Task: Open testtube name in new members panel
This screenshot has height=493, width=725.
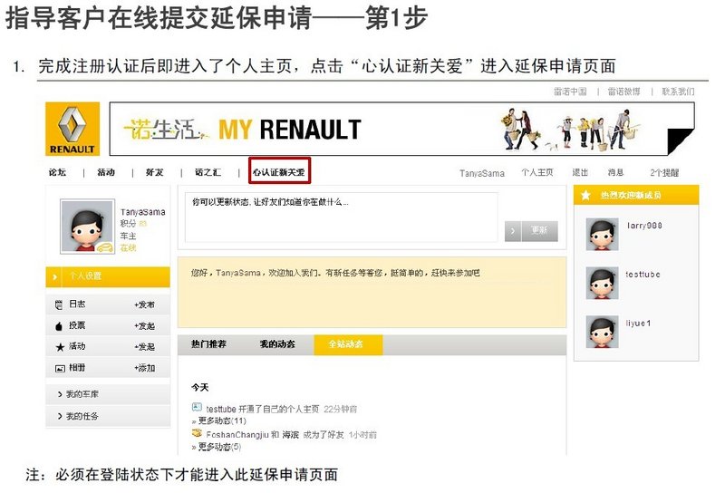Action: 643,275
